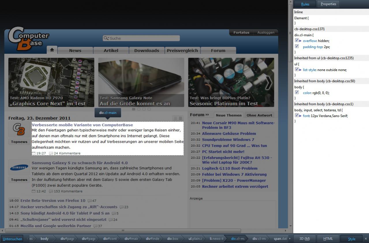Viewport: 369px width, 243px height.
Task: Select div.box in the breadcrumb trail
Action: (x=173, y=239)
